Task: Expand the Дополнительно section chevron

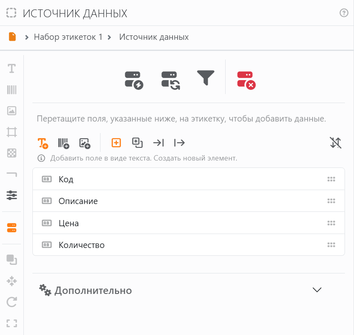Action: (x=317, y=290)
